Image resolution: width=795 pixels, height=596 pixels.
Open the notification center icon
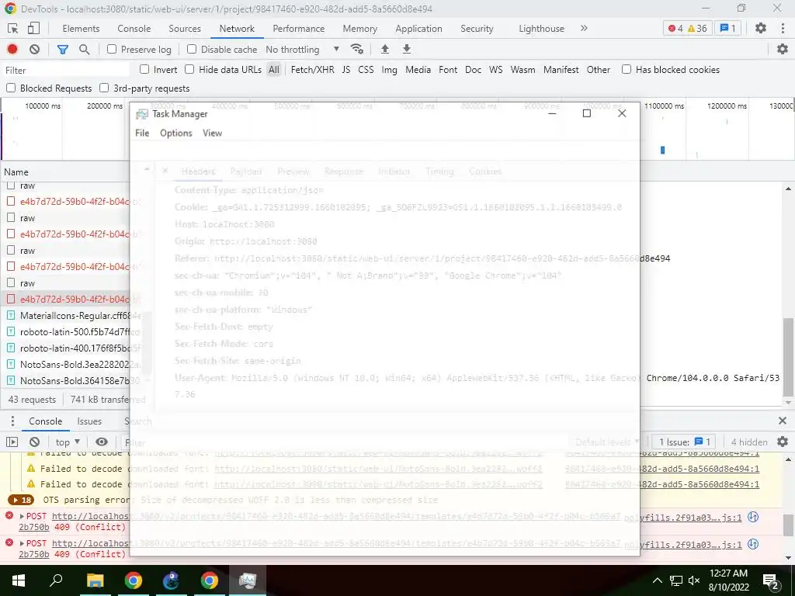pyautogui.click(x=771, y=580)
